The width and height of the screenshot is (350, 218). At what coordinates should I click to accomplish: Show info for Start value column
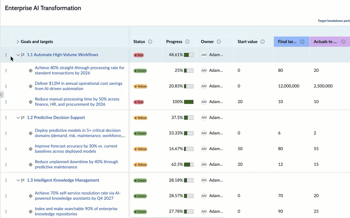click(263, 41)
